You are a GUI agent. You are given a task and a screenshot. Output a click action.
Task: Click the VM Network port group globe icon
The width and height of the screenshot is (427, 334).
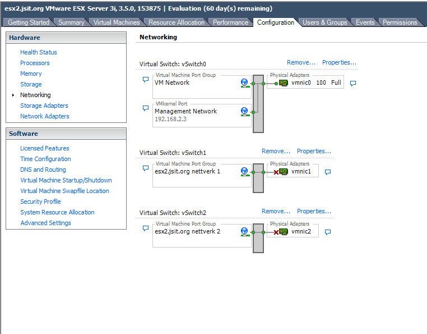pyautogui.click(x=245, y=83)
